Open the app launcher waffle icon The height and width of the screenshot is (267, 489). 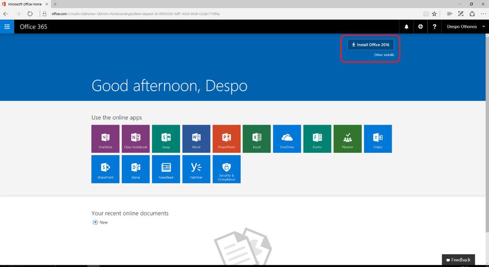(x=7, y=27)
